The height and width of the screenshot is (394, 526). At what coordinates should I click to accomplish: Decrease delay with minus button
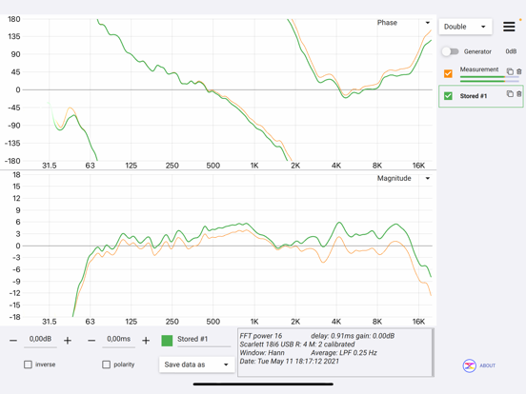[91, 341]
